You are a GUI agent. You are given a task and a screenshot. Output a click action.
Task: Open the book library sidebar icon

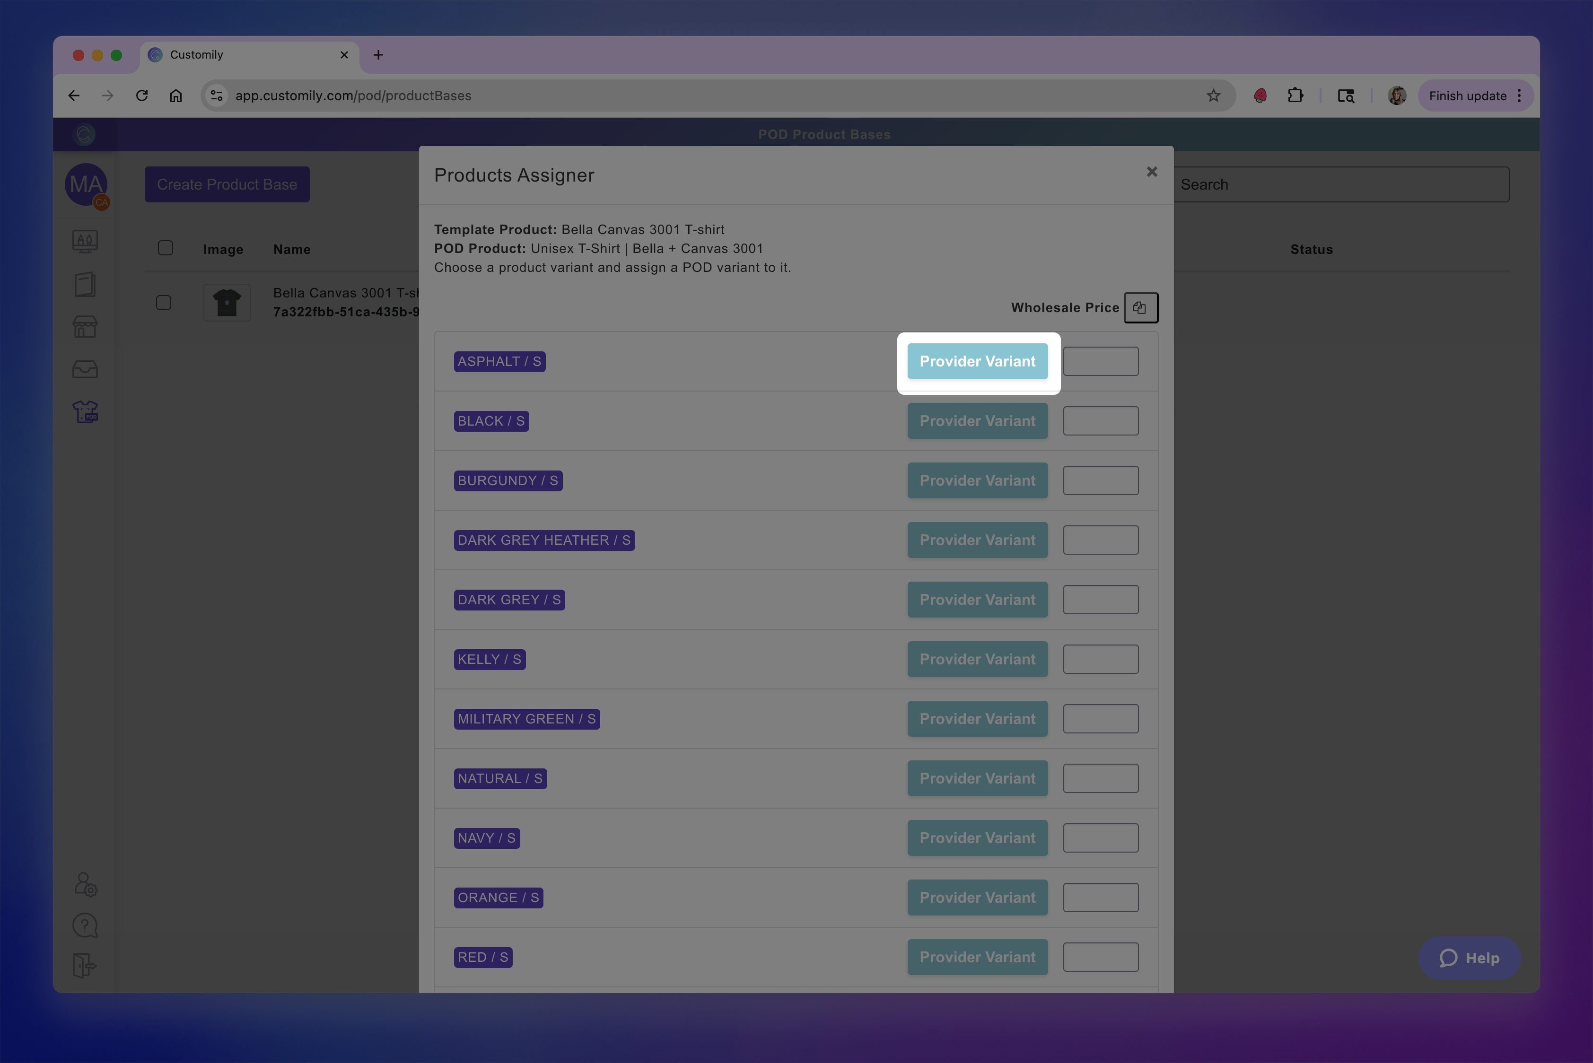click(x=86, y=284)
